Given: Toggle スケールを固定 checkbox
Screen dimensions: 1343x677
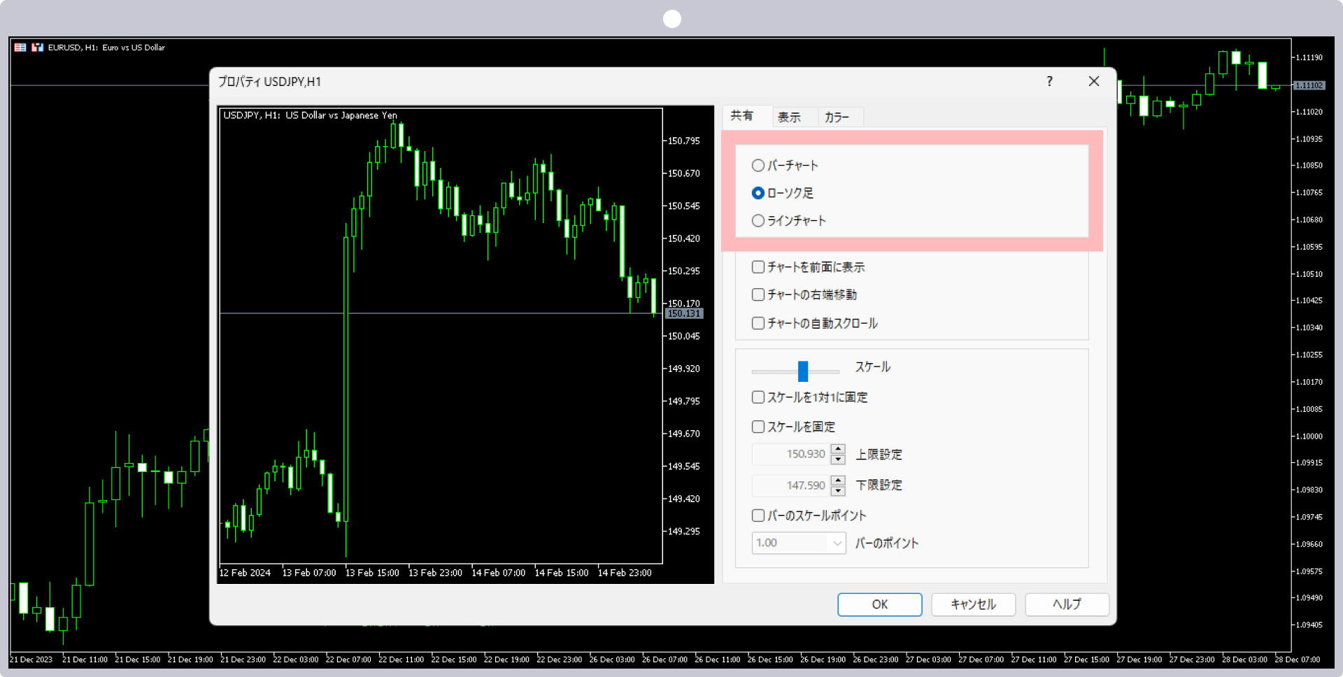Looking at the screenshot, I should pos(758,427).
